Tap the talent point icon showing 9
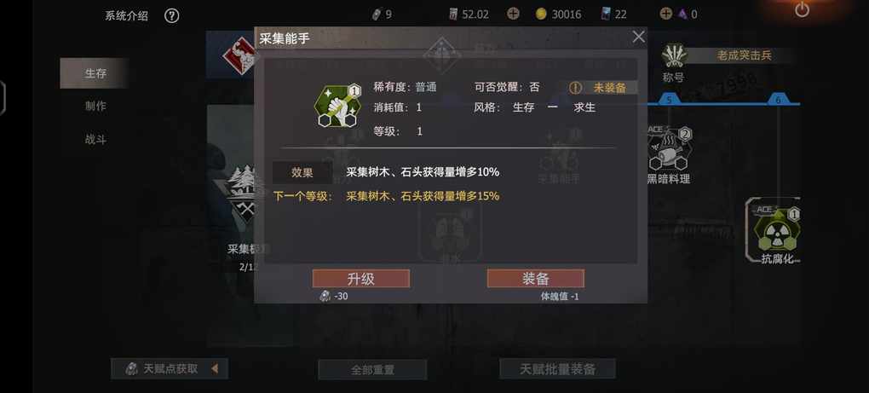Image resolution: width=869 pixels, height=393 pixels. click(x=377, y=14)
